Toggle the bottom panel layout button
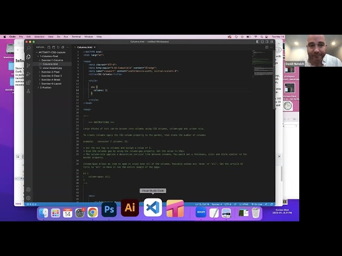The image size is (342, 256). click(262, 42)
